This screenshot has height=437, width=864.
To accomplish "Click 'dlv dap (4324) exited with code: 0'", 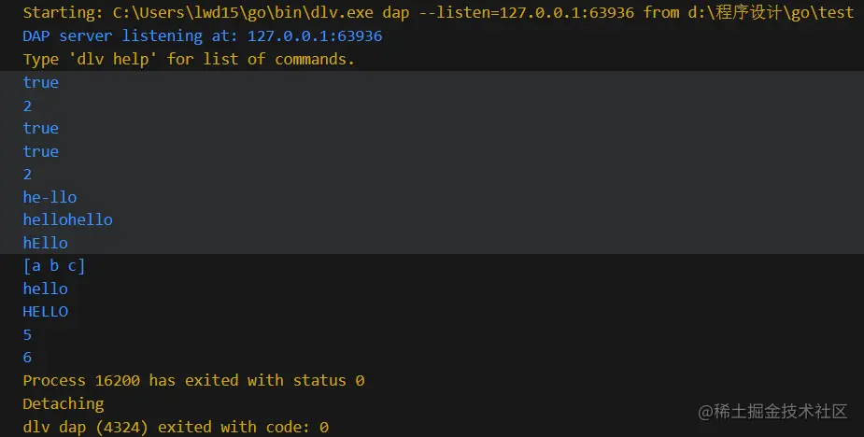I will tap(176, 427).
